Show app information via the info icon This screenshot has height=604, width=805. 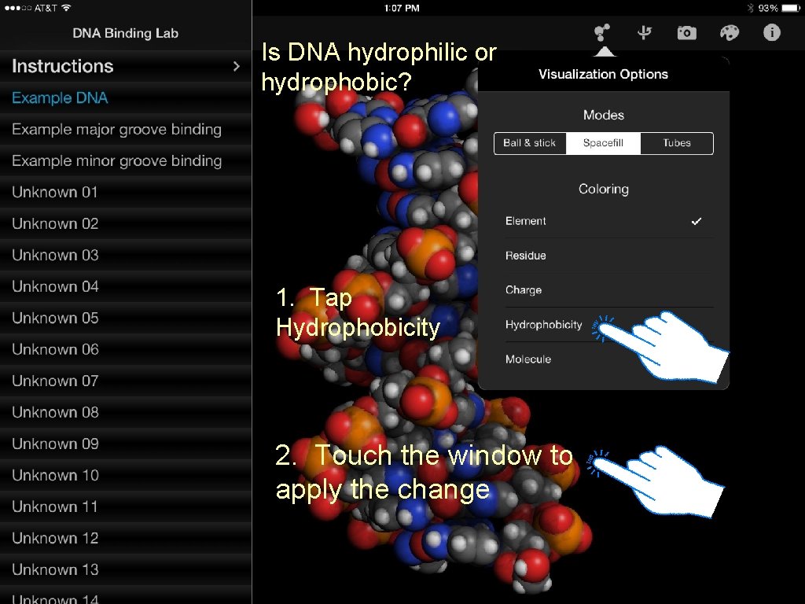771,33
